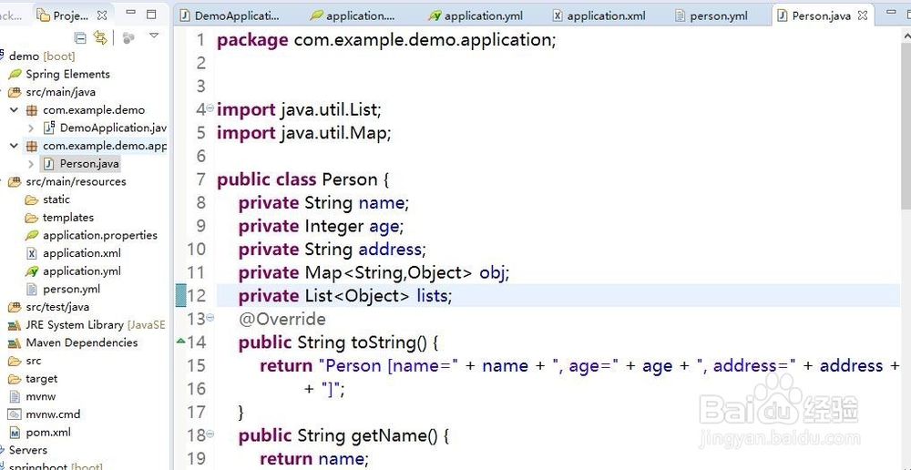Fold the toString method at line 13
The image size is (911, 470).
[210, 318]
